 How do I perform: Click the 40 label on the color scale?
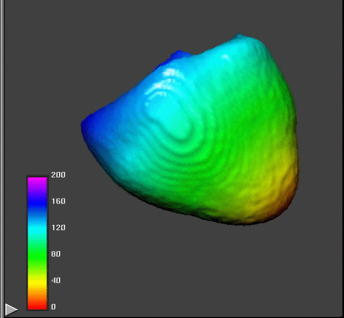pos(56,280)
